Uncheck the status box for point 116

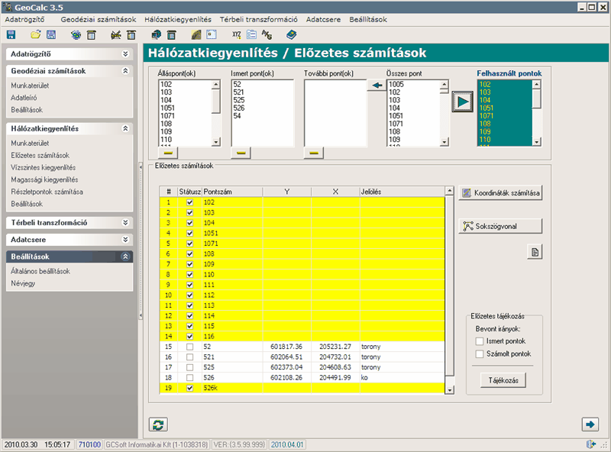coord(189,336)
